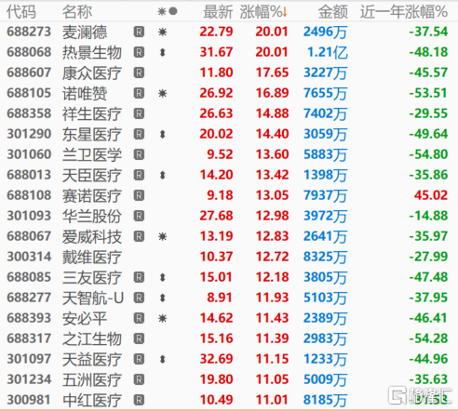This screenshot has width=458, height=411.
Task: Click the 代码 column header
Action: (x=21, y=12)
